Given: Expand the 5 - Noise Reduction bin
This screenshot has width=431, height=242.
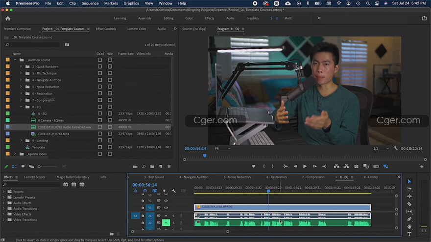Looking at the screenshot, I should coord(21,87).
